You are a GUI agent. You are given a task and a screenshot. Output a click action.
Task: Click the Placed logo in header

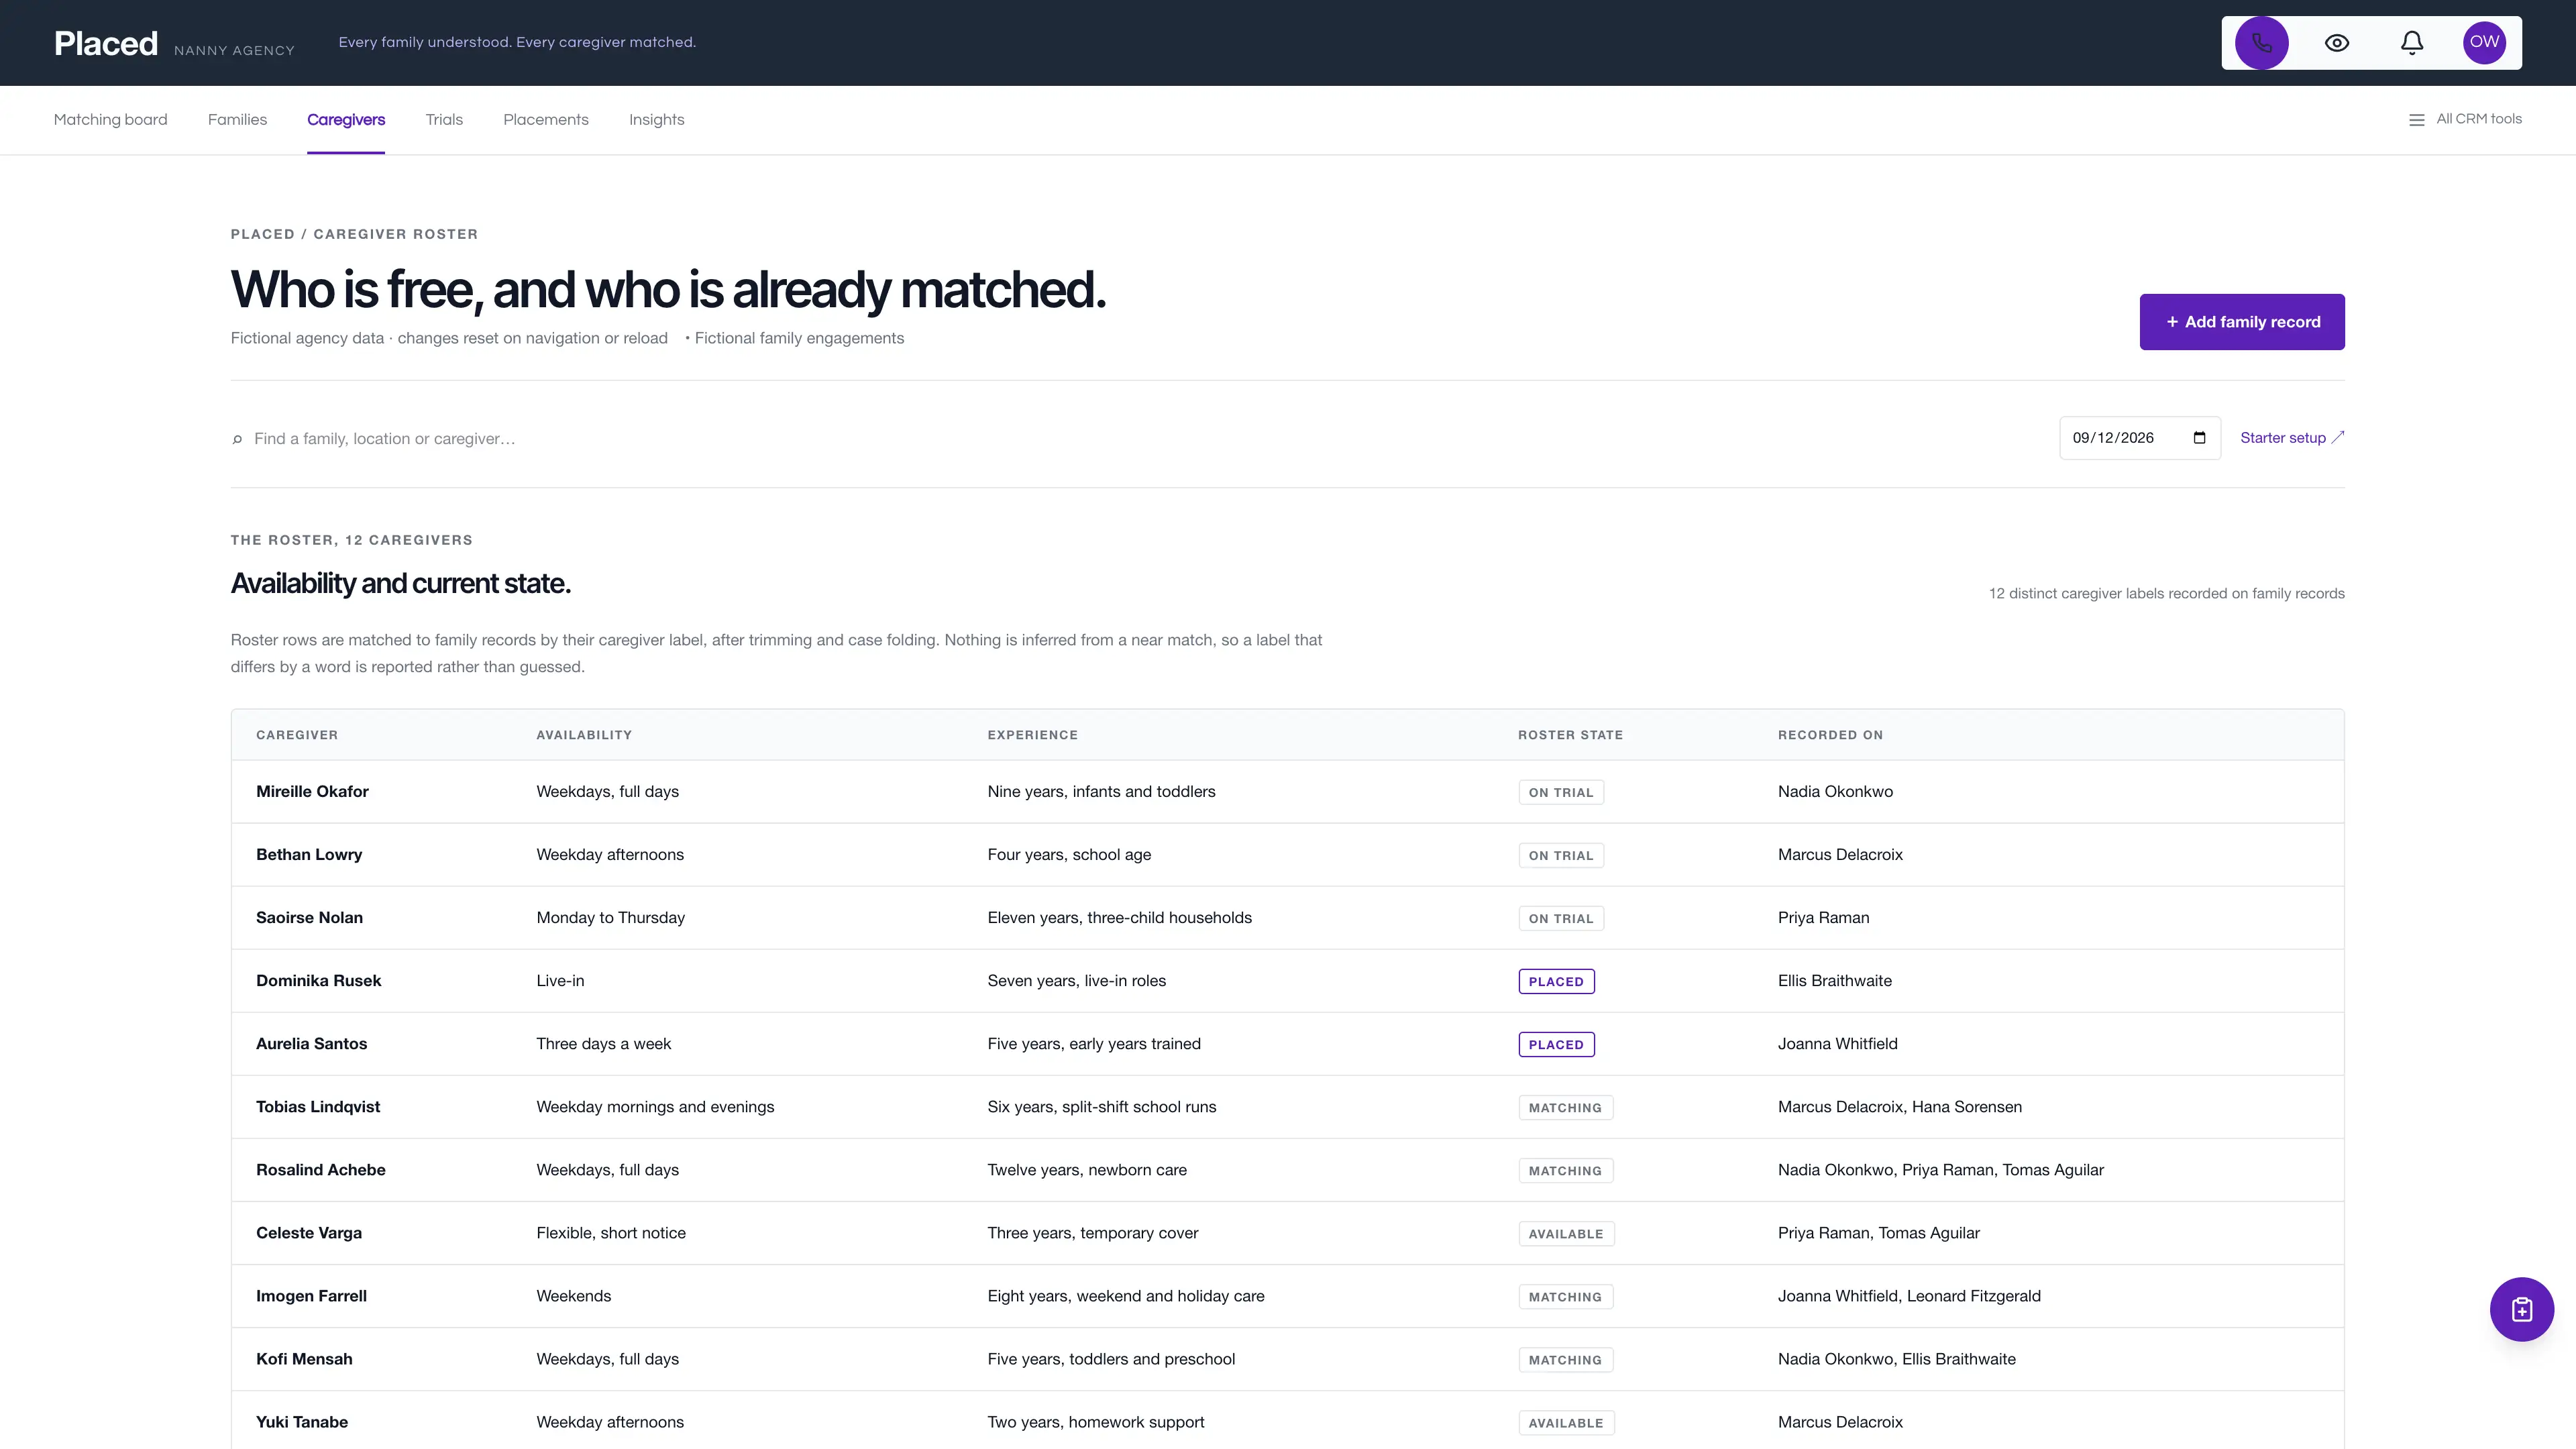[106, 43]
